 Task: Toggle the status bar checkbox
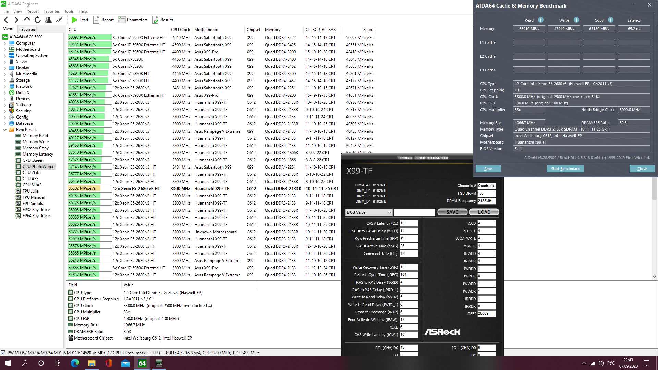coord(3,353)
